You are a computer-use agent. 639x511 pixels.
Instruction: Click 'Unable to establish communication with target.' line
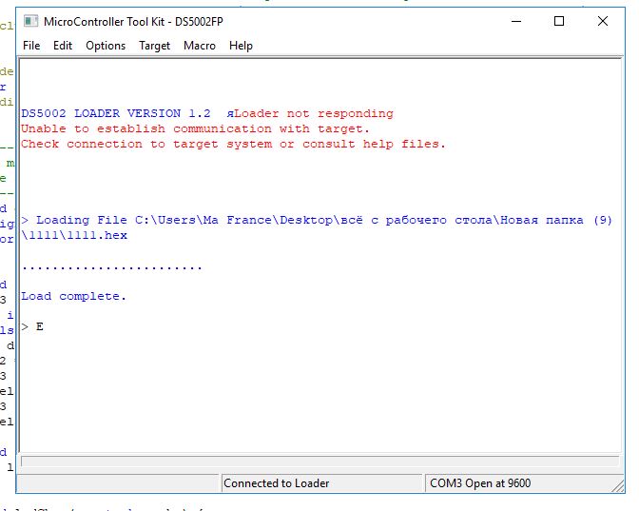pos(195,128)
